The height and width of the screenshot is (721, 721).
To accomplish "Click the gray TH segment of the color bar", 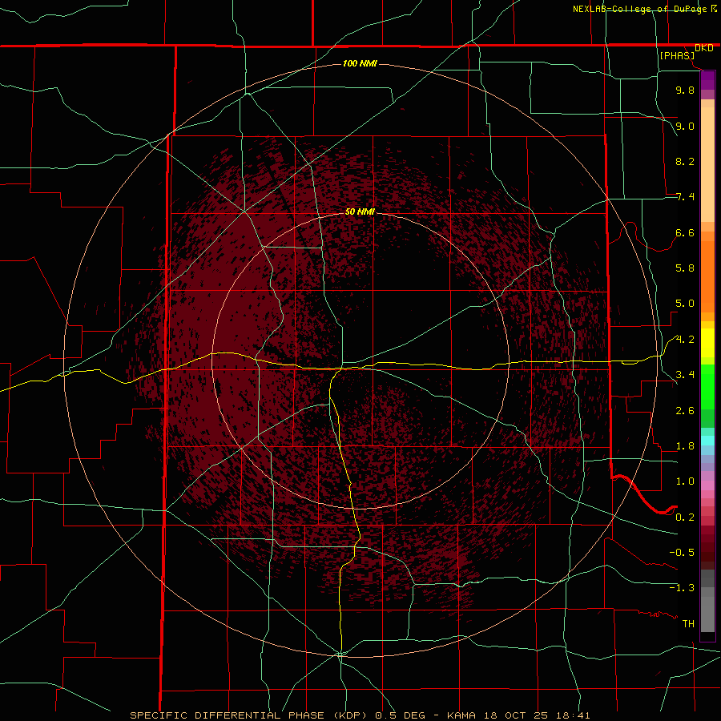I will [707, 614].
